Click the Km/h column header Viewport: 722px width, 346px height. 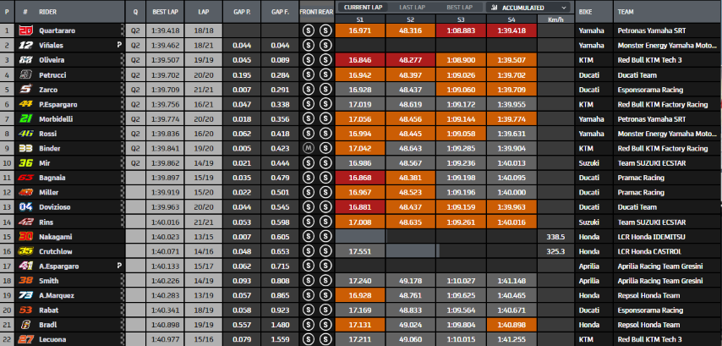click(x=555, y=19)
